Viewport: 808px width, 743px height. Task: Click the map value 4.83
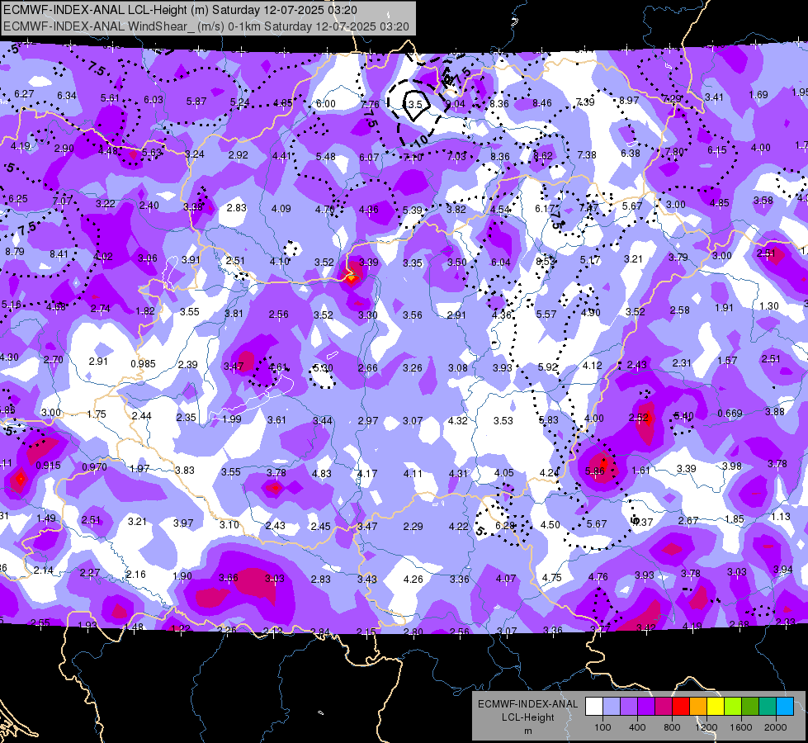coord(322,473)
